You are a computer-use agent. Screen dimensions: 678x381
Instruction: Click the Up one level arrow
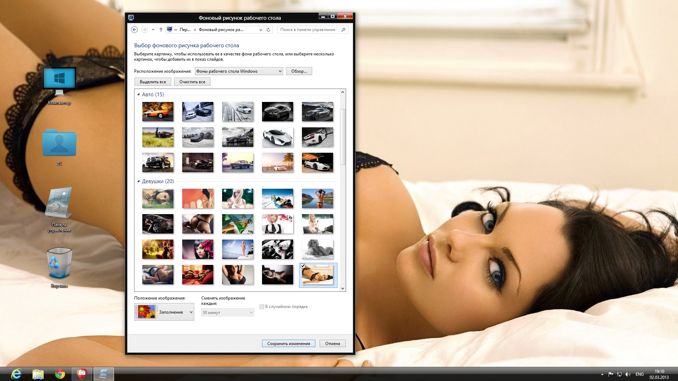(x=161, y=30)
